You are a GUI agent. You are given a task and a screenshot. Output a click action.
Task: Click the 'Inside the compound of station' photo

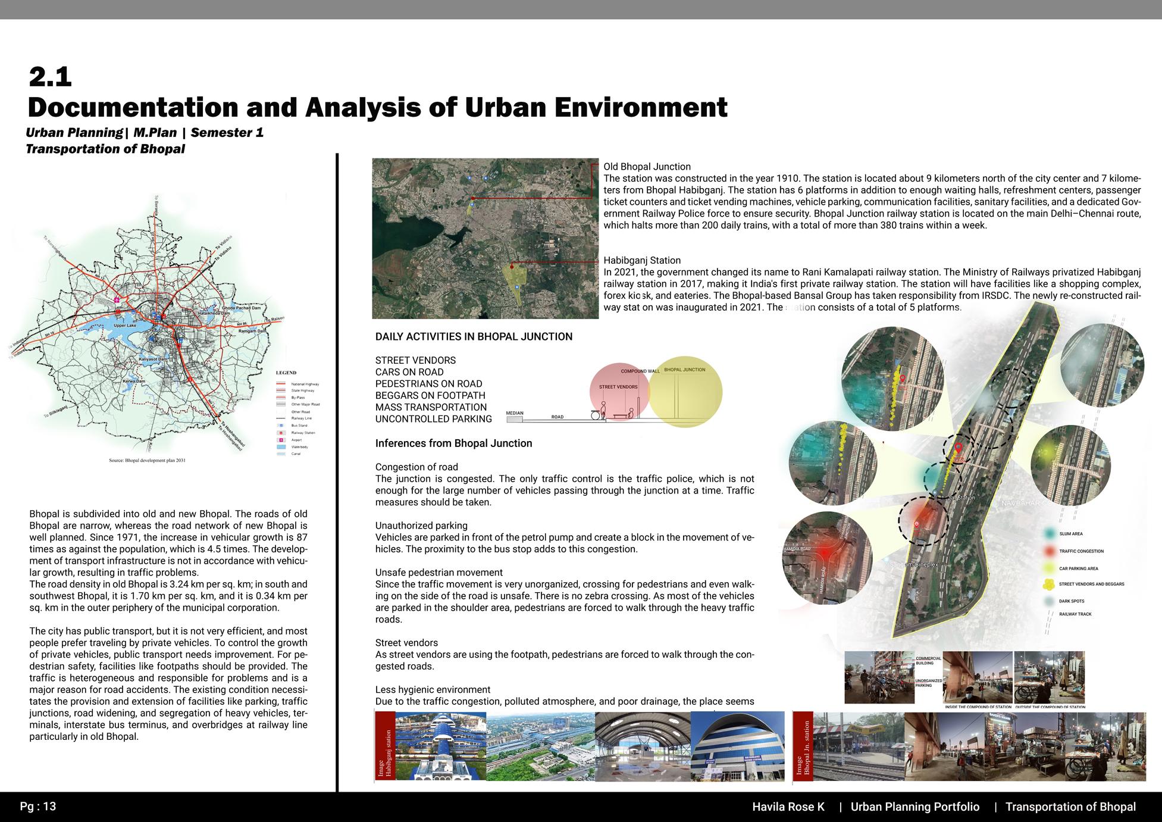tap(977, 677)
